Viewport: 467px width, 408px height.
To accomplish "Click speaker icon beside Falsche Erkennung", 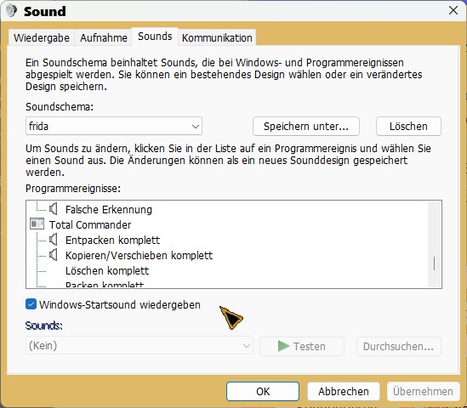I will click(54, 209).
